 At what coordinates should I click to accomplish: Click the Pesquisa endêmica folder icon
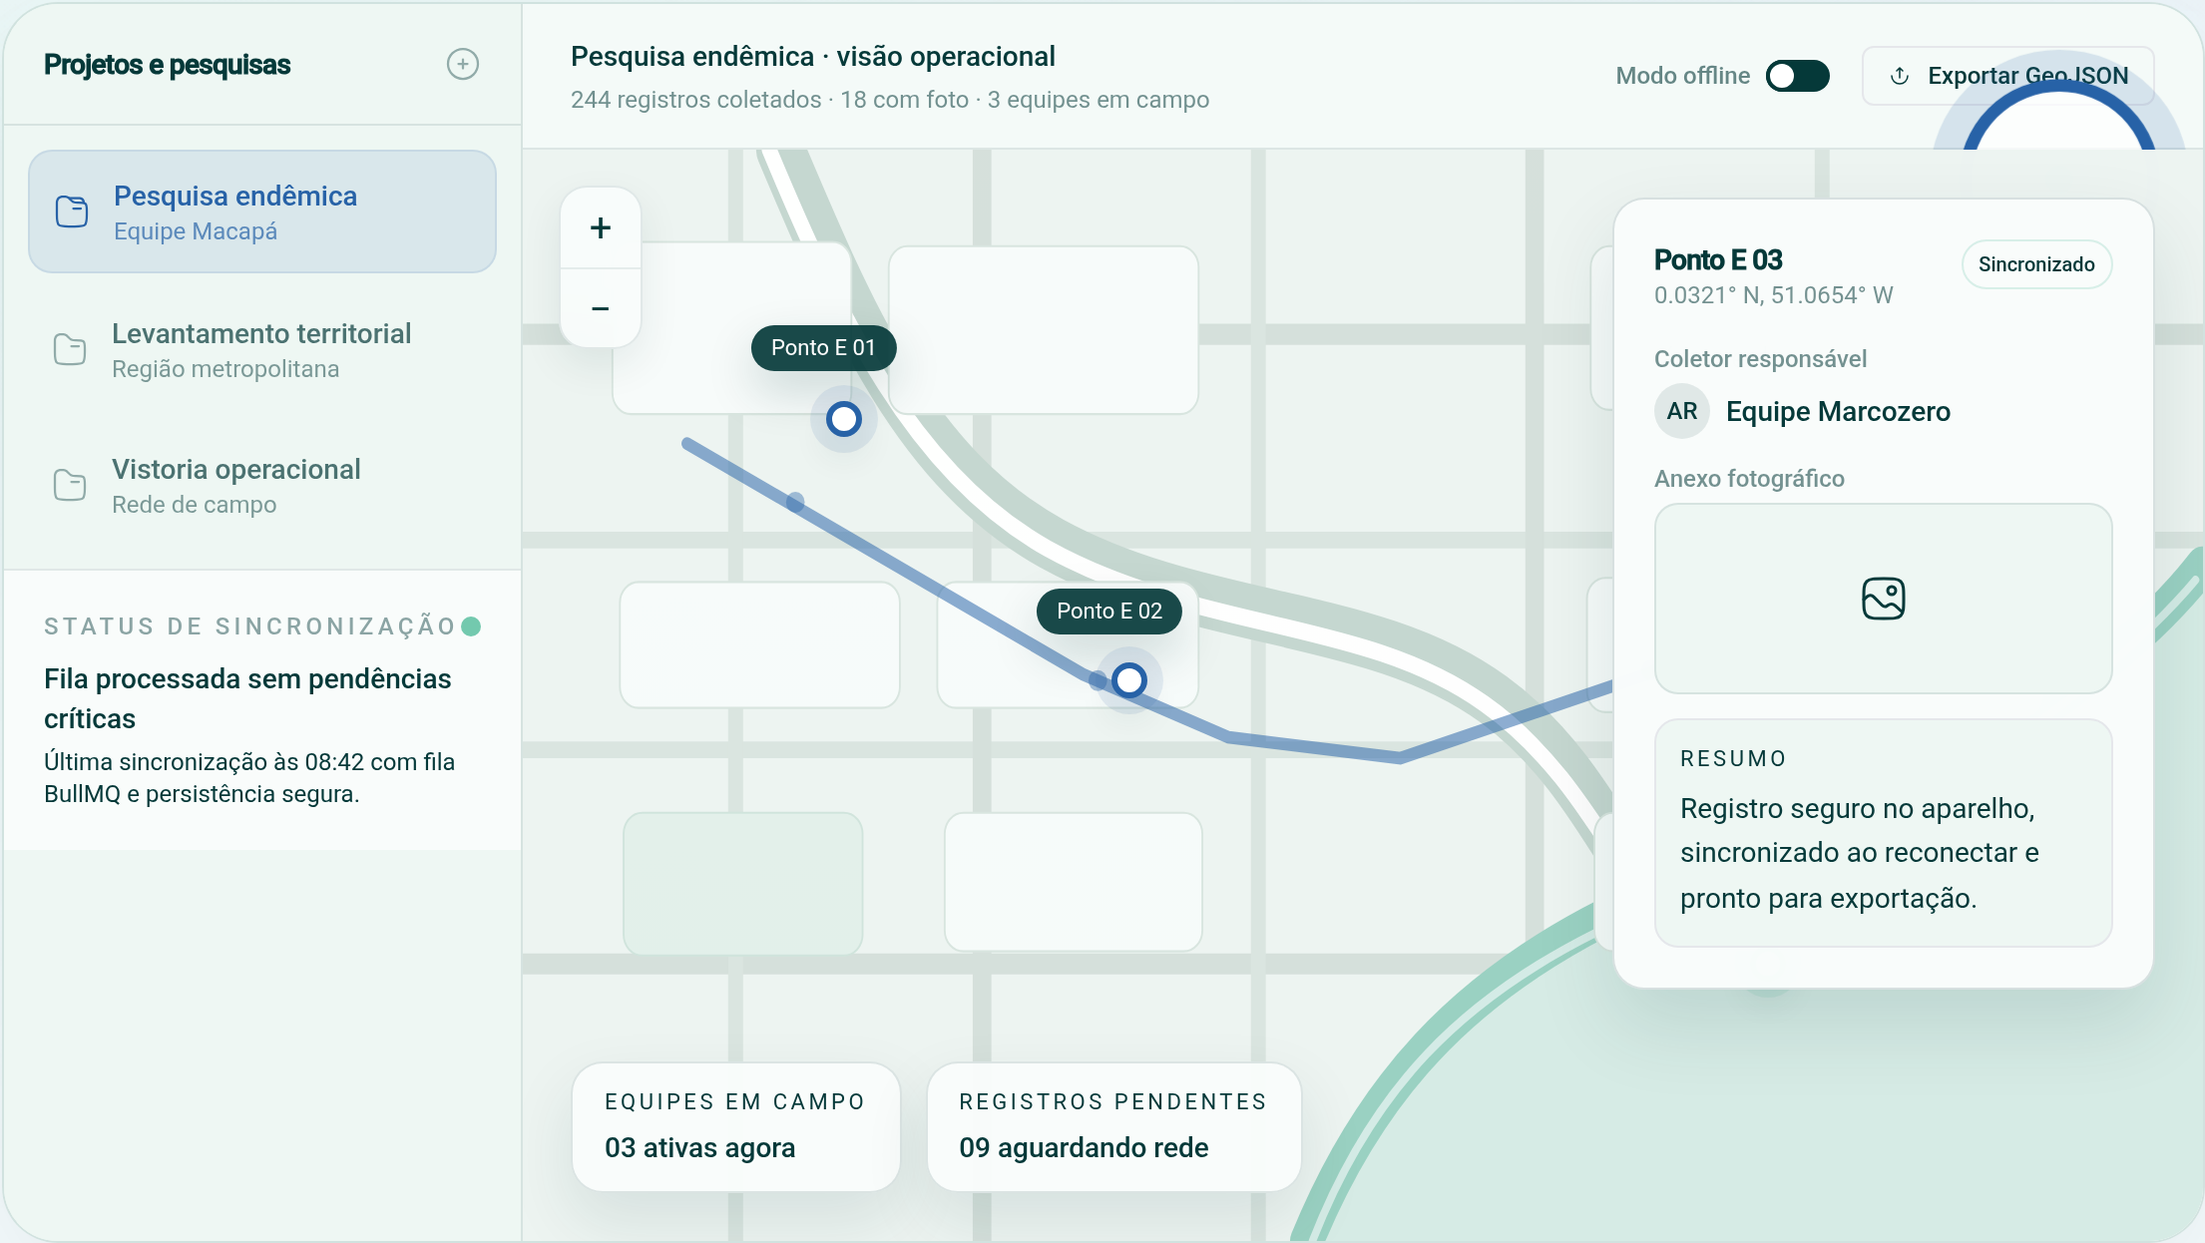click(x=72, y=211)
